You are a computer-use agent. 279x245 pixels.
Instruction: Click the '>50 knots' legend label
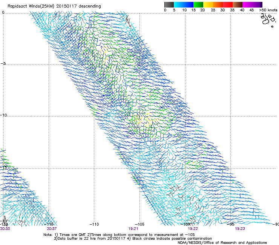click(268, 10)
